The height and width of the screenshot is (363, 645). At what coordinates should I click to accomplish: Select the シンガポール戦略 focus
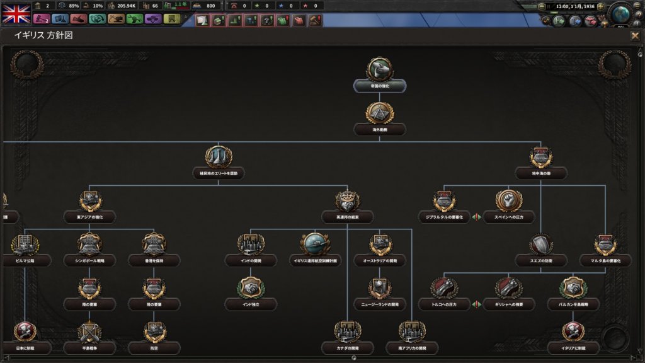point(89,250)
